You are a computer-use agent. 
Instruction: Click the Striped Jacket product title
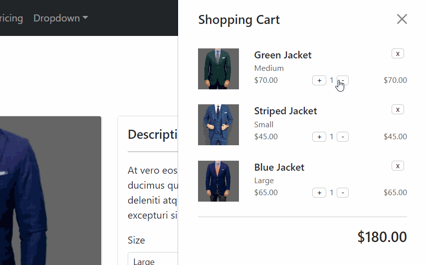pyautogui.click(x=285, y=111)
